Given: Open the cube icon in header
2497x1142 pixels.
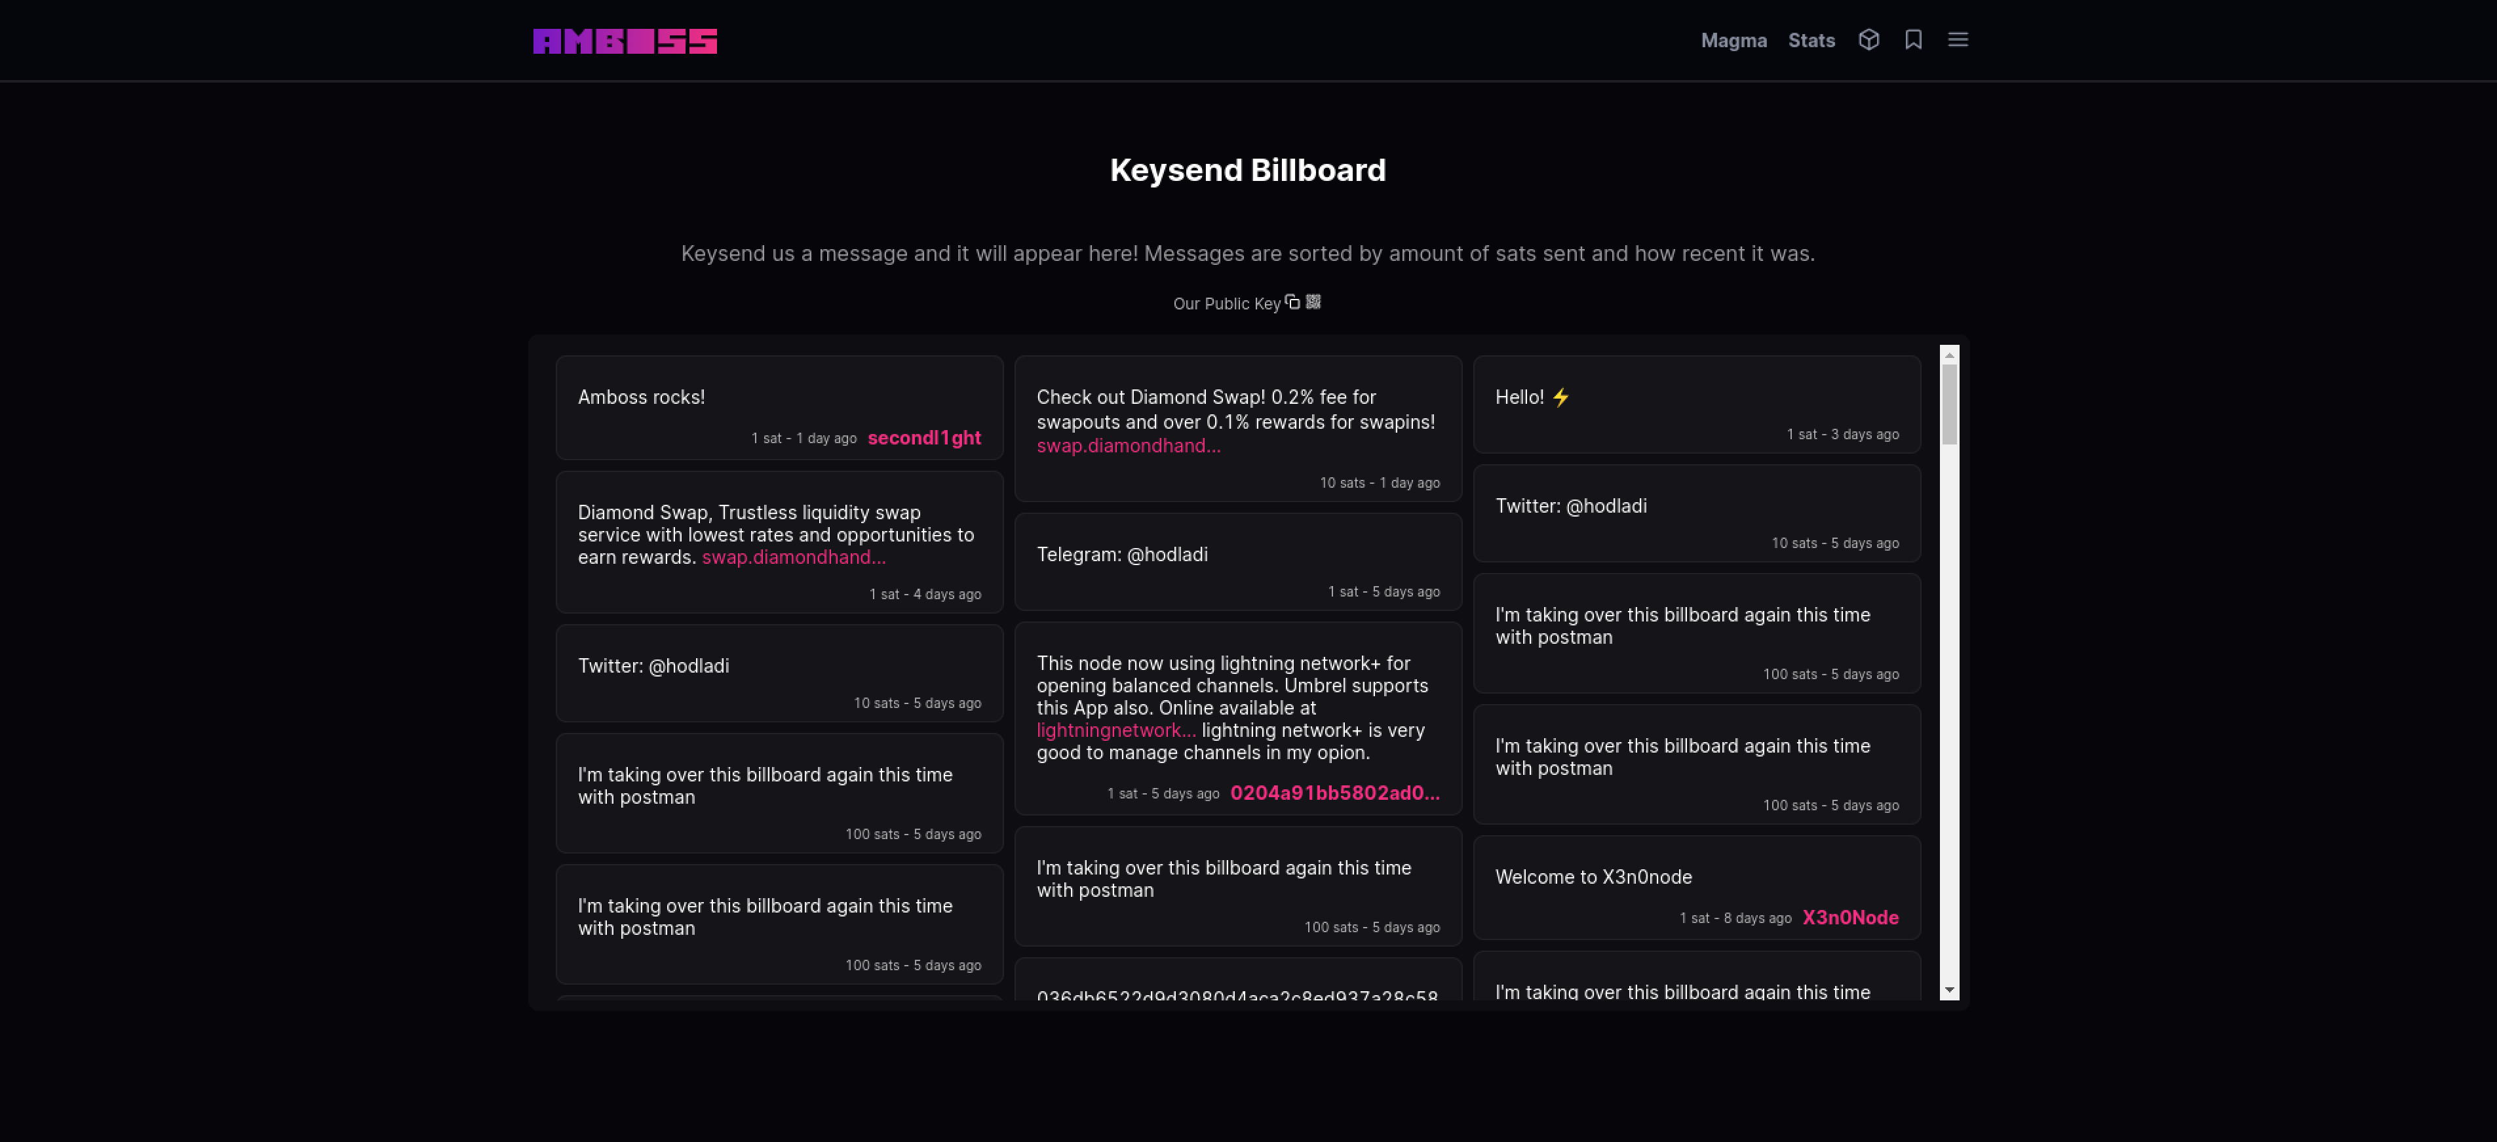Looking at the screenshot, I should 1868,40.
